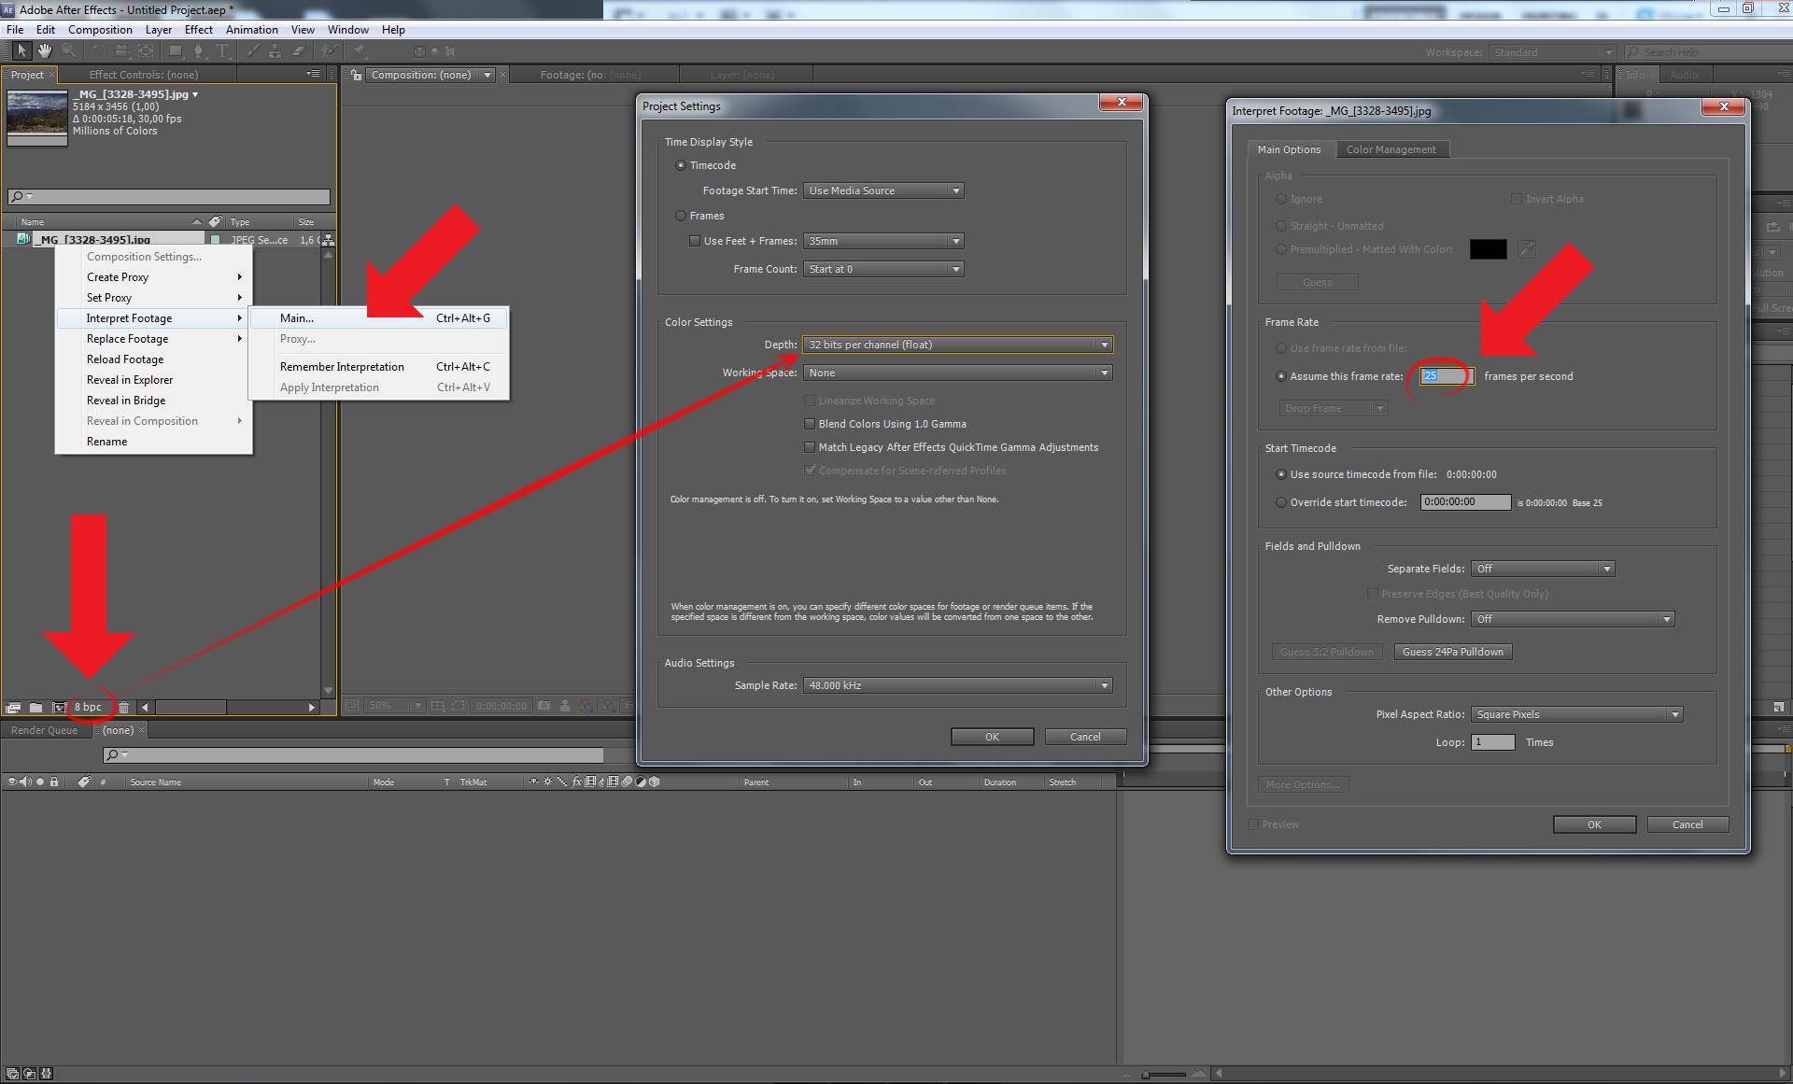
Task: Select the Rectangle shape tool
Action: point(175,50)
